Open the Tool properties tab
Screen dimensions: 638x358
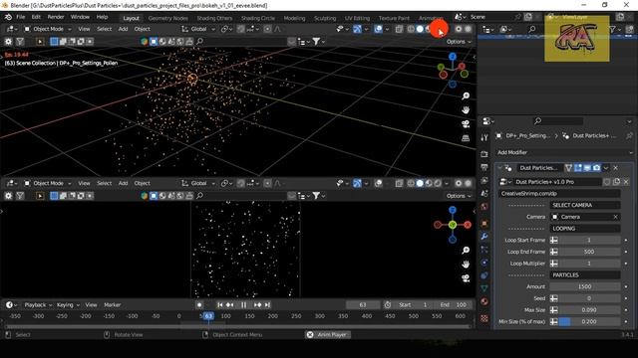pyautogui.click(x=484, y=138)
